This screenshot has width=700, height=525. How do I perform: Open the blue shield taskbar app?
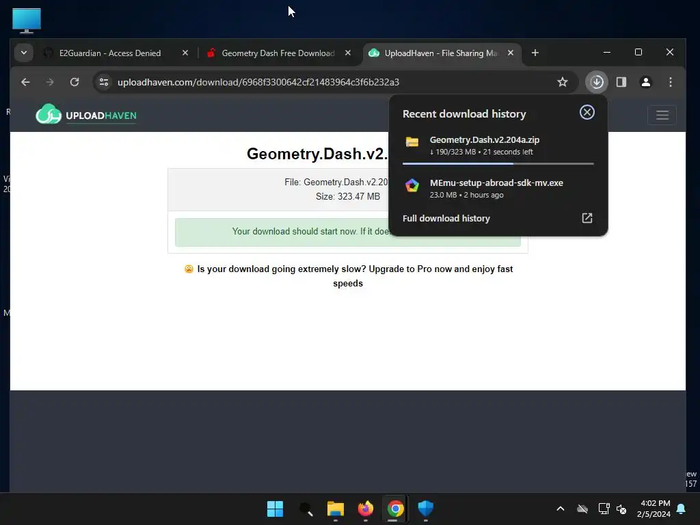425,509
